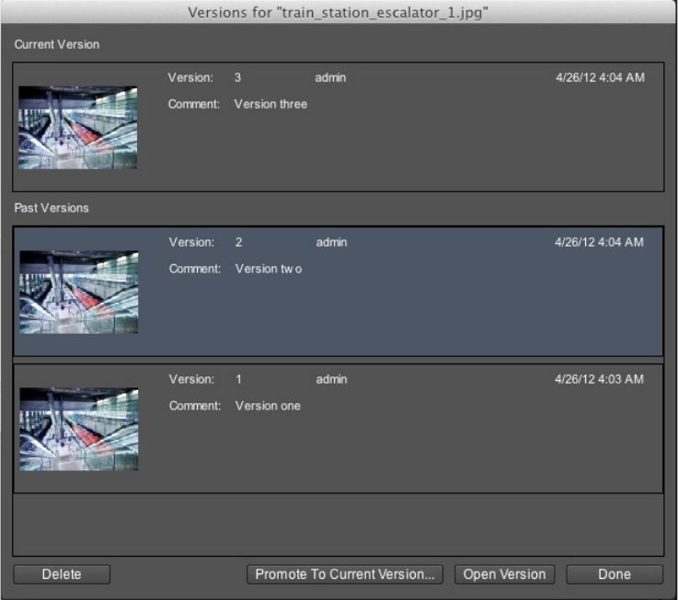The width and height of the screenshot is (678, 600).
Task: Select the Version 1 thumbnail image
Action: [x=79, y=429]
